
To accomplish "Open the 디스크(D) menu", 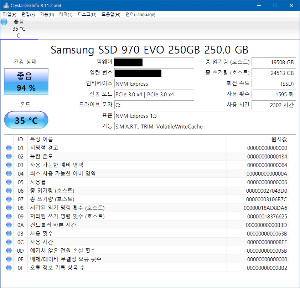I will point(87,14).
